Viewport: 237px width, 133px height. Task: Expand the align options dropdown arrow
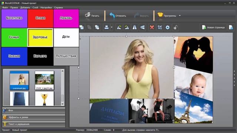pos(111,27)
